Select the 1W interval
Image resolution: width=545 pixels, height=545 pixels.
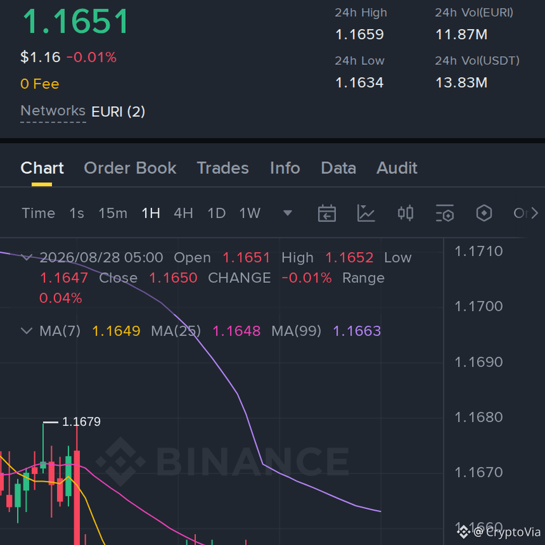(x=250, y=213)
